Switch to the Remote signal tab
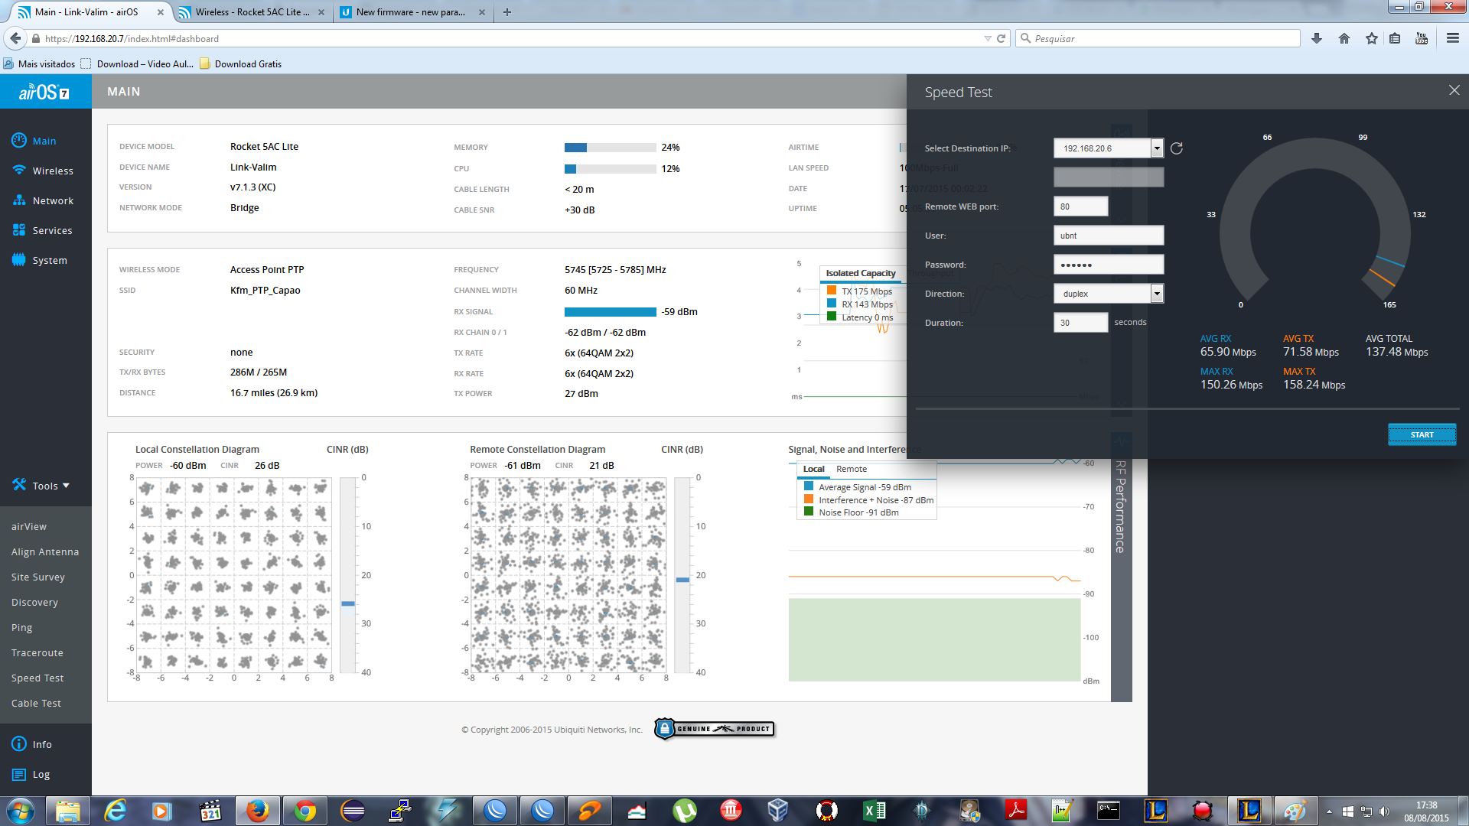This screenshot has height=826, width=1469. [851, 469]
